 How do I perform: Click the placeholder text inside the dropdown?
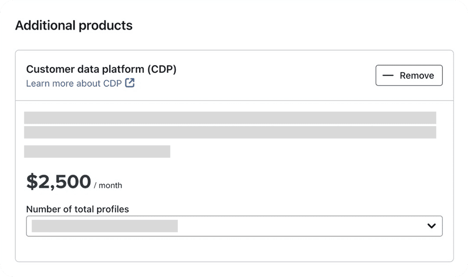(105, 226)
